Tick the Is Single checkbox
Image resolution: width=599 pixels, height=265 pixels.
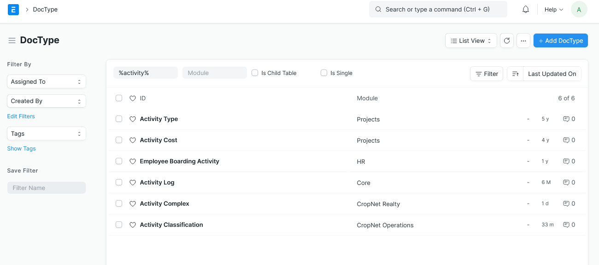pos(324,73)
